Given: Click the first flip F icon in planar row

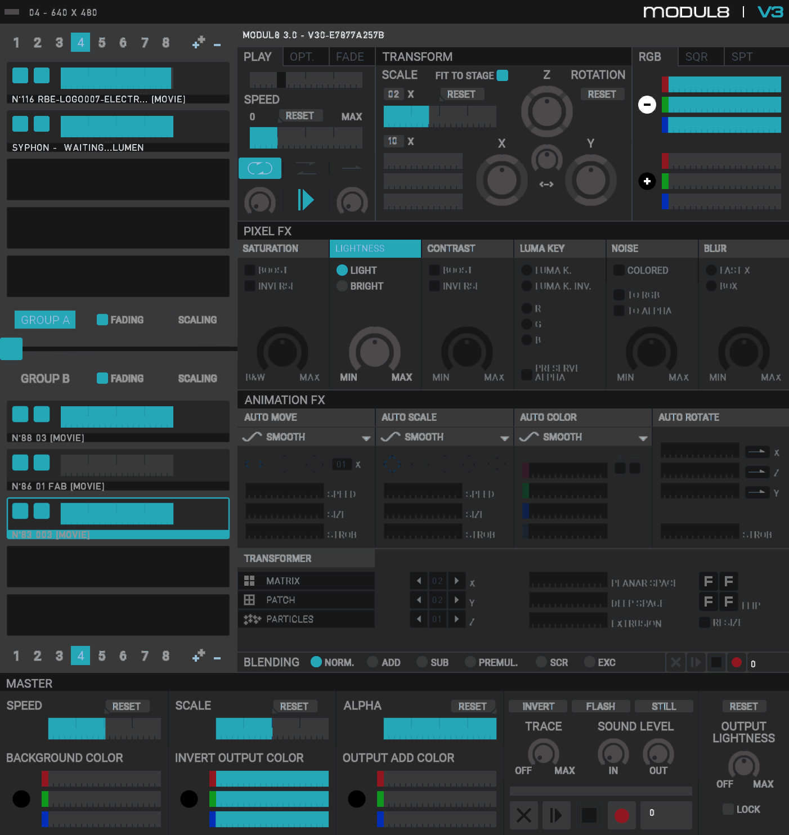Looking at the screenshot, I should (x=709, y=581).
